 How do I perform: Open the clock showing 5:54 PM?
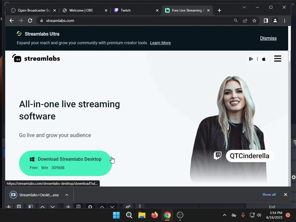click(274, 215)
